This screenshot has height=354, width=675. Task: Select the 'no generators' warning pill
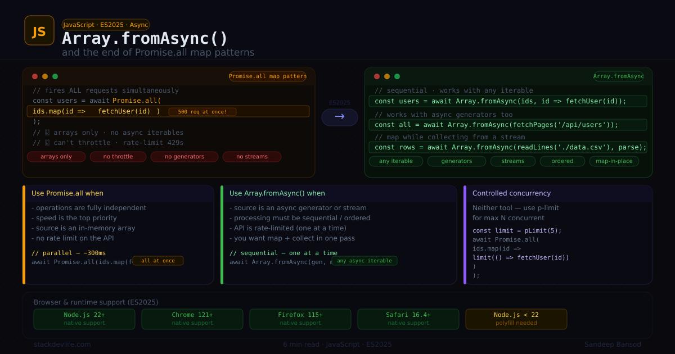pos(184,157)
